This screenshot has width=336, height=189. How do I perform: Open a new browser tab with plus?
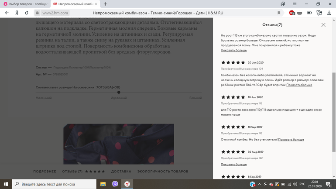click(106, 3)
